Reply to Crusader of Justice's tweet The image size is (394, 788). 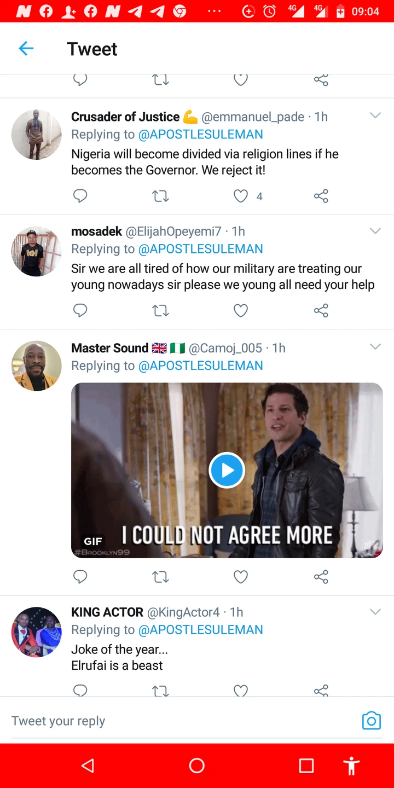point(80,196)
